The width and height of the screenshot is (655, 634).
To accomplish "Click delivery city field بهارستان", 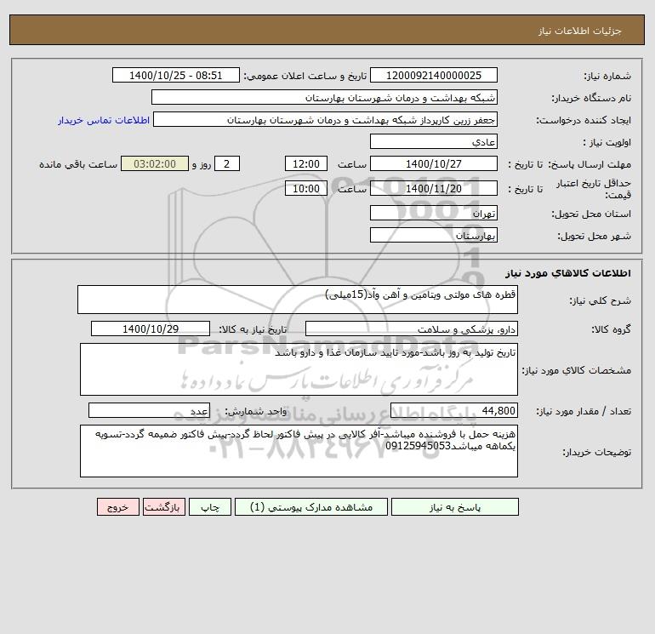I will click(434, 235).
